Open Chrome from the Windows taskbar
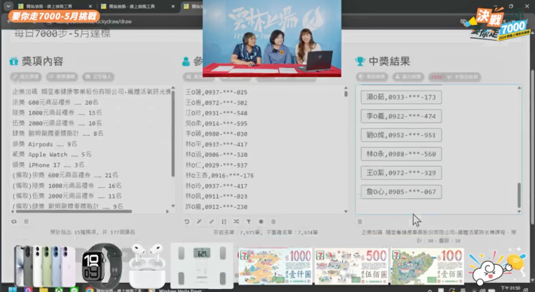The image size is (535, 292). (90, 290)
